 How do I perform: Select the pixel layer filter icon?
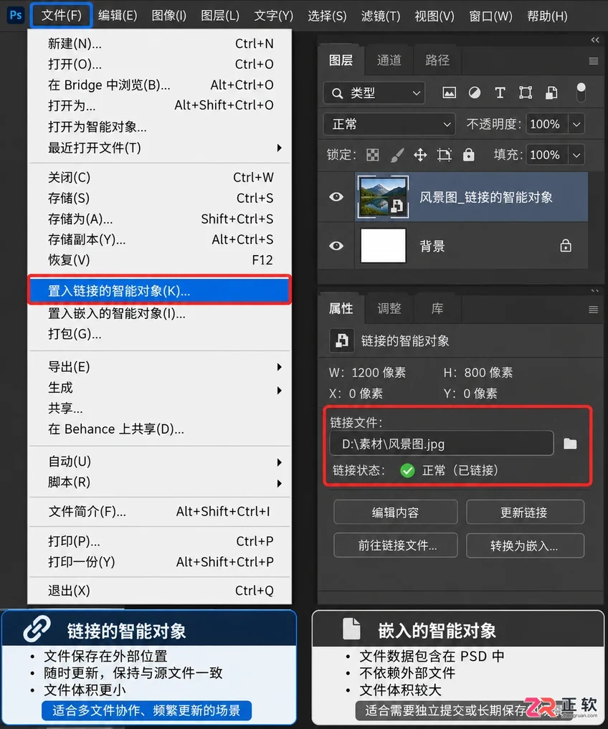[449, 93]
